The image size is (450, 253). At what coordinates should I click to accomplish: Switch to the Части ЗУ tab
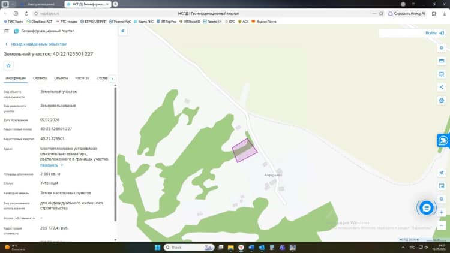pos(82,78)
